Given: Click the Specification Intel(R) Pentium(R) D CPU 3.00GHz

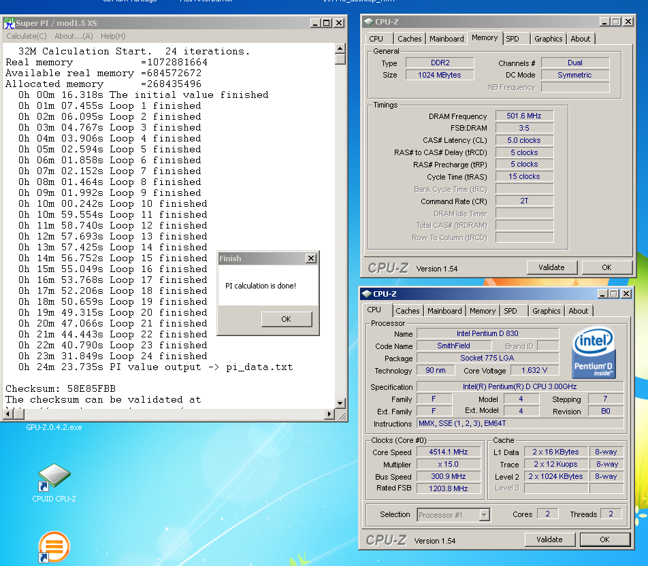Looking at the screenshot, I should coord(520,386).
